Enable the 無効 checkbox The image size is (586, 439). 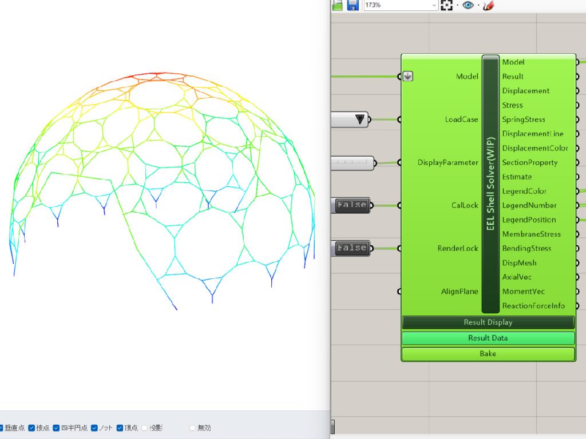click(x=193, y=428)
